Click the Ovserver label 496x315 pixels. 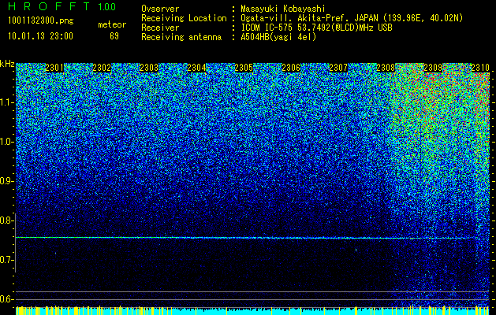click(160, 9)
